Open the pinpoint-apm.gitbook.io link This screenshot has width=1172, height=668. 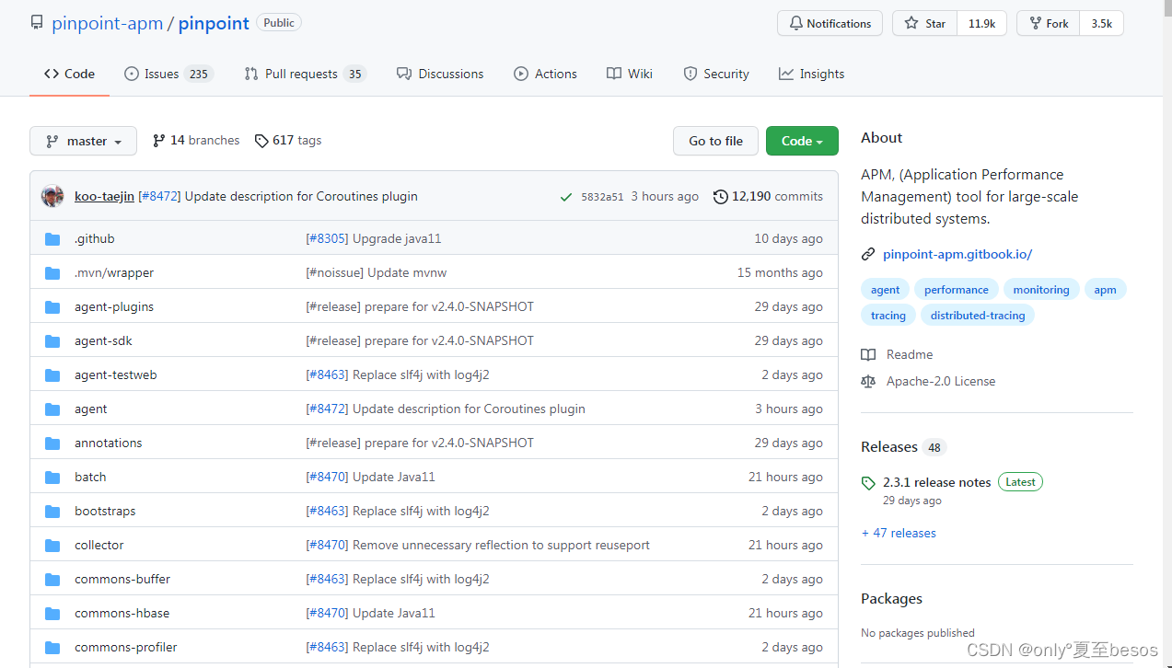(957, 255)
